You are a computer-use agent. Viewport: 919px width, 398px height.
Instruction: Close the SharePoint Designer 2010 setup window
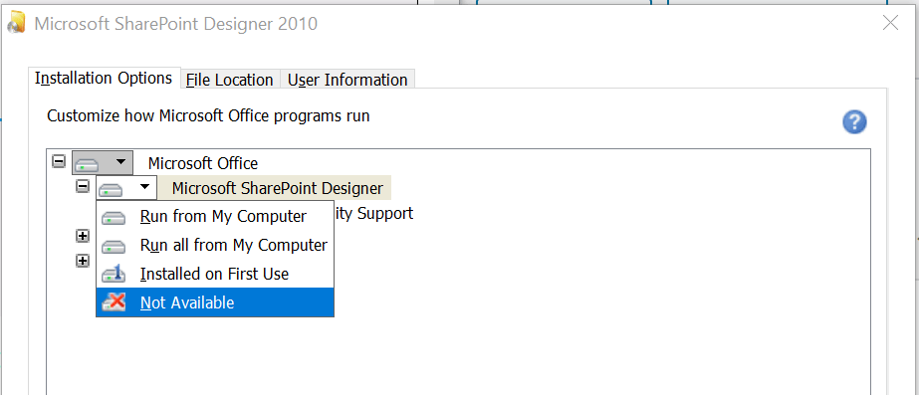(x=890, y=23)
